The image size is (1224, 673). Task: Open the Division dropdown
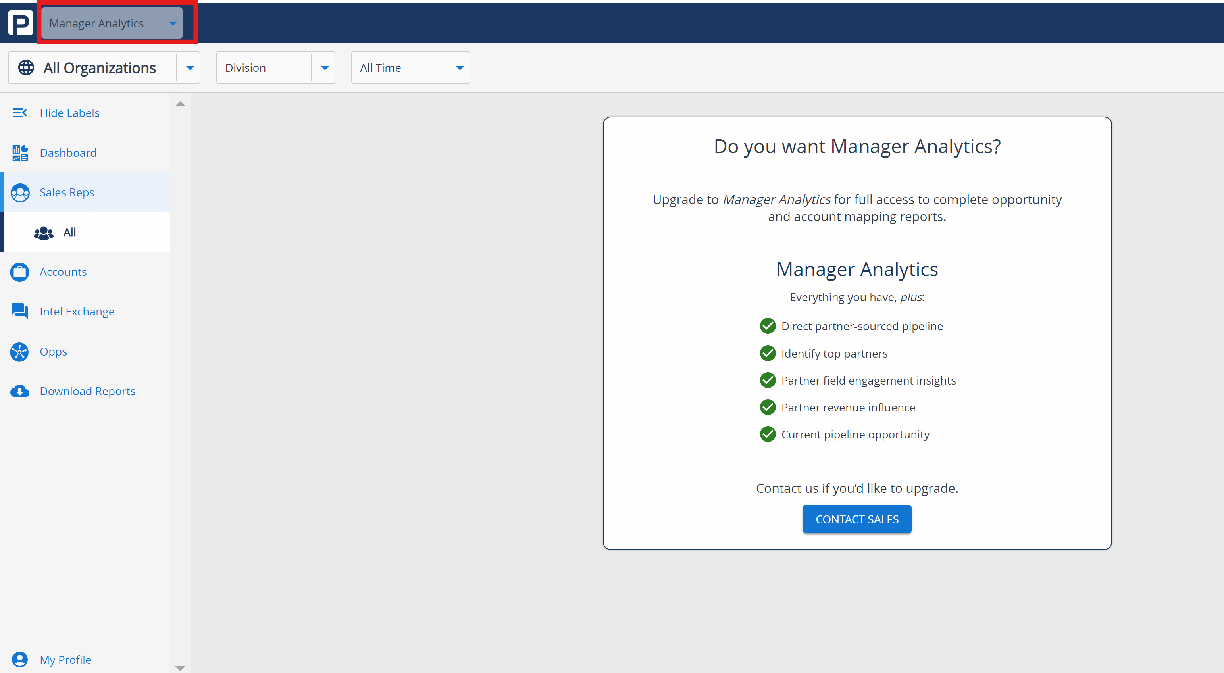point(275,68)
